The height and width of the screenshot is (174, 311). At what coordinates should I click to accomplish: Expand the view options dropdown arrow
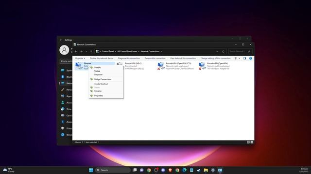[x=239, y=58]
